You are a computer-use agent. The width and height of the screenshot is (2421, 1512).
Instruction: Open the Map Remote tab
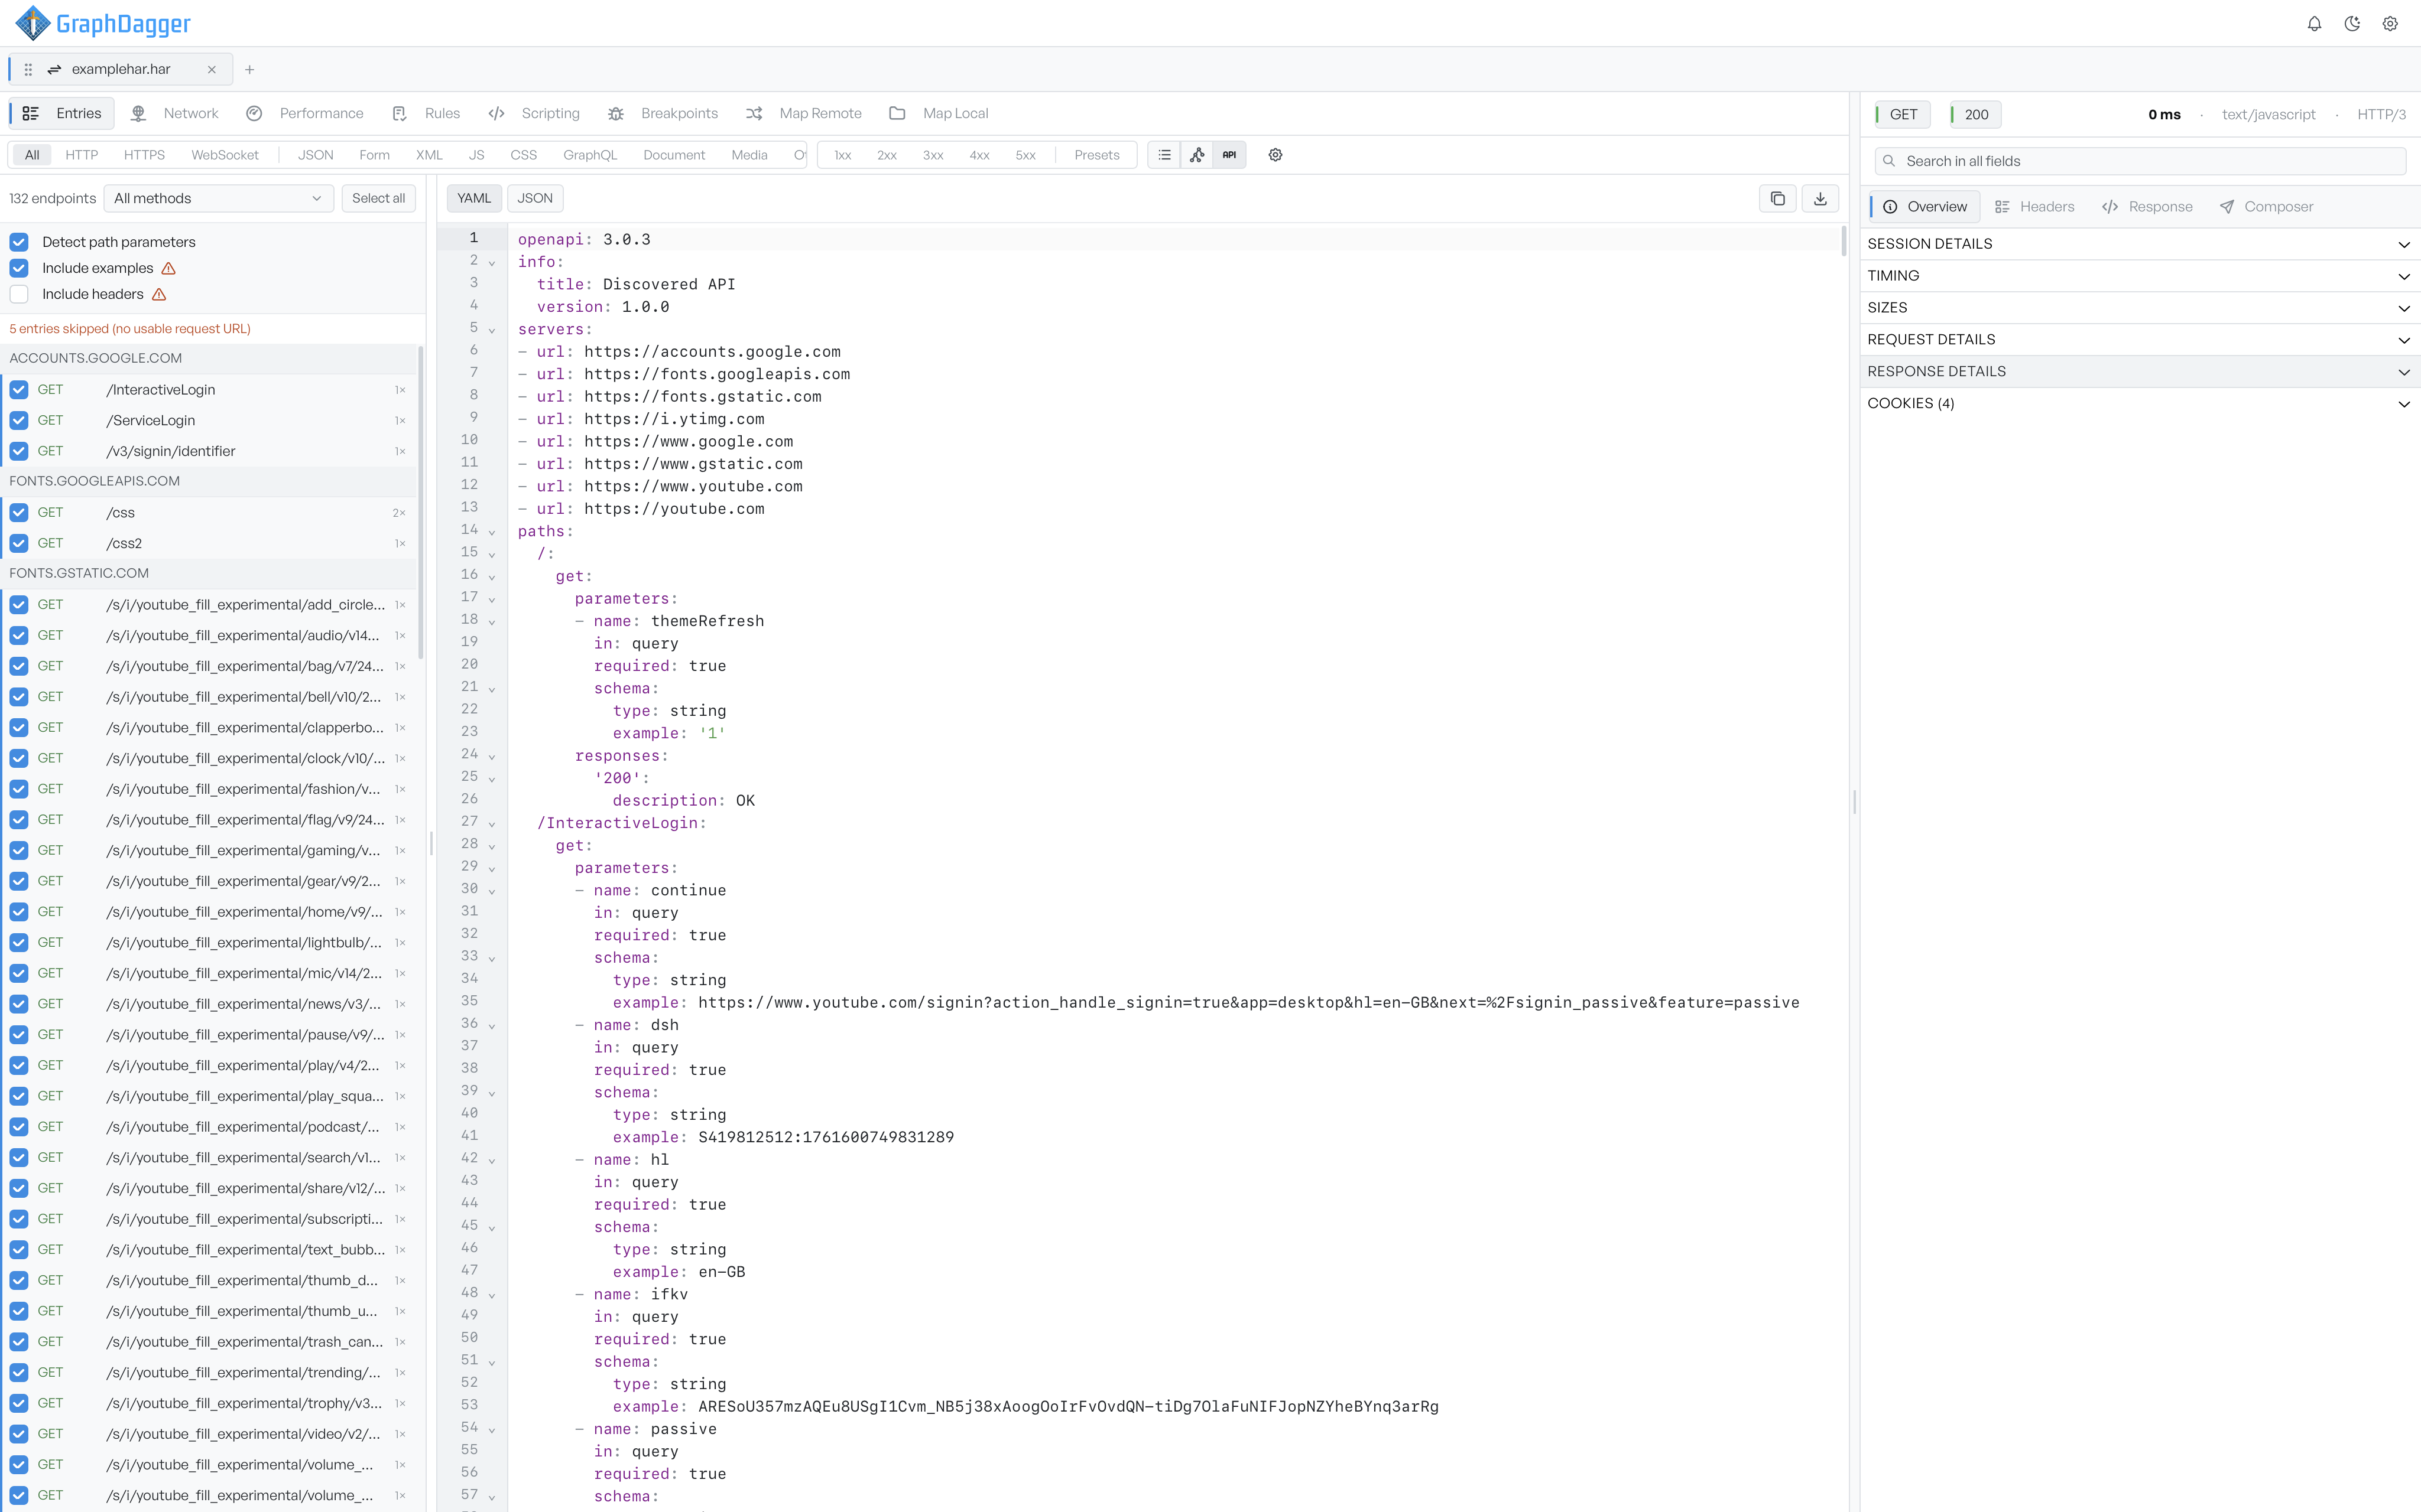(x=804, y=113)
